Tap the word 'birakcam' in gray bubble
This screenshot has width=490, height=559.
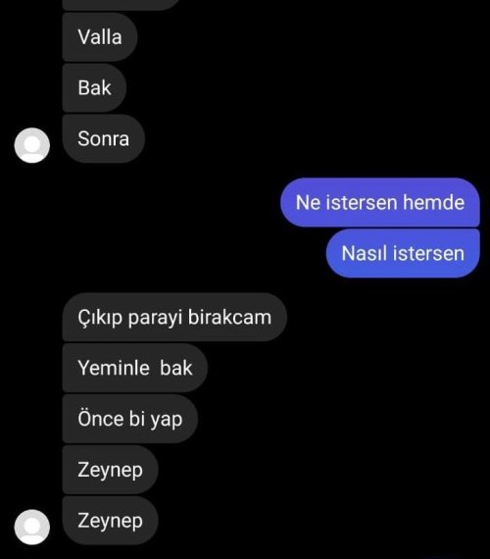[229, 317]
